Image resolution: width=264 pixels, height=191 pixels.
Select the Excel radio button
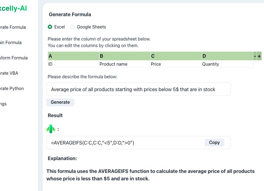50,27
